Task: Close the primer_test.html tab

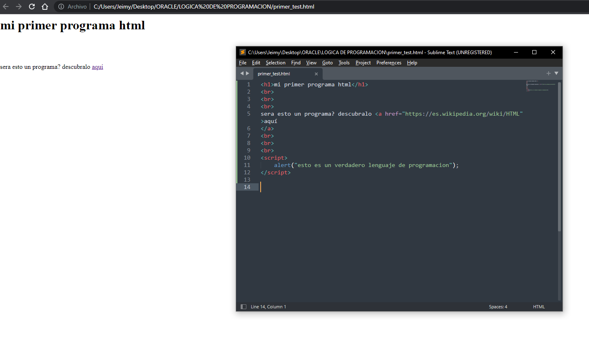Action: (316, 74)
